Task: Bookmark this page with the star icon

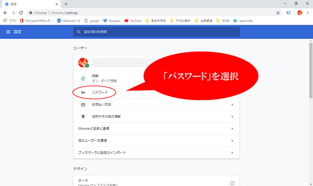Action: [278, 13]
